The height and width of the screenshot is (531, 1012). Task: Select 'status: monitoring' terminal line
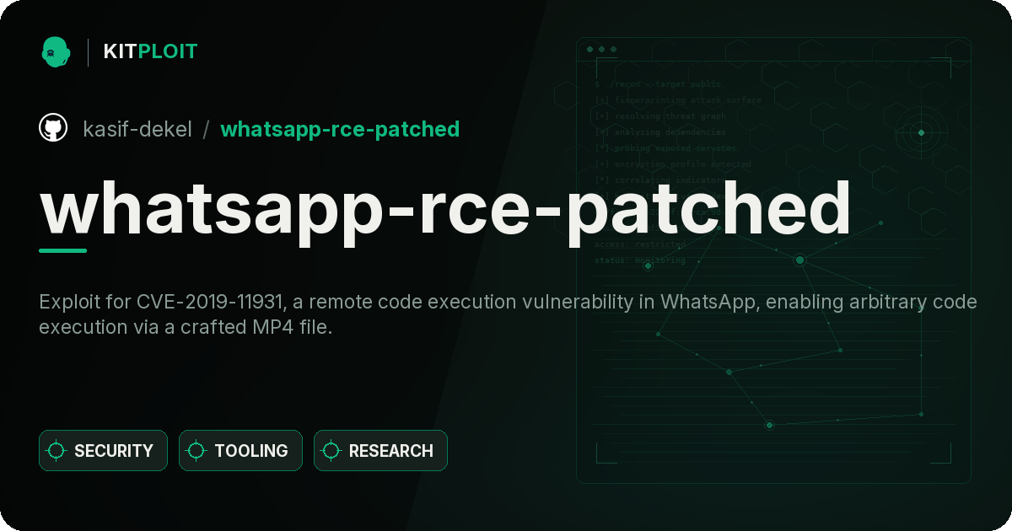[x=640, y=260]
